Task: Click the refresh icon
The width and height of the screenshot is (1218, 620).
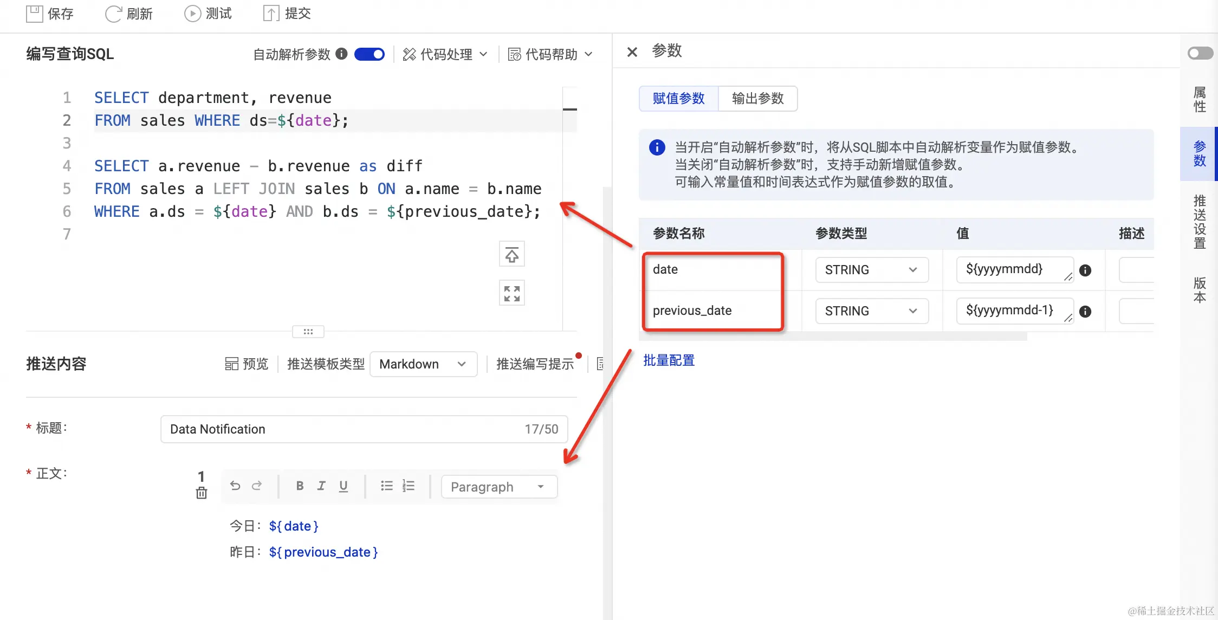Action: (x=113, y=14)
